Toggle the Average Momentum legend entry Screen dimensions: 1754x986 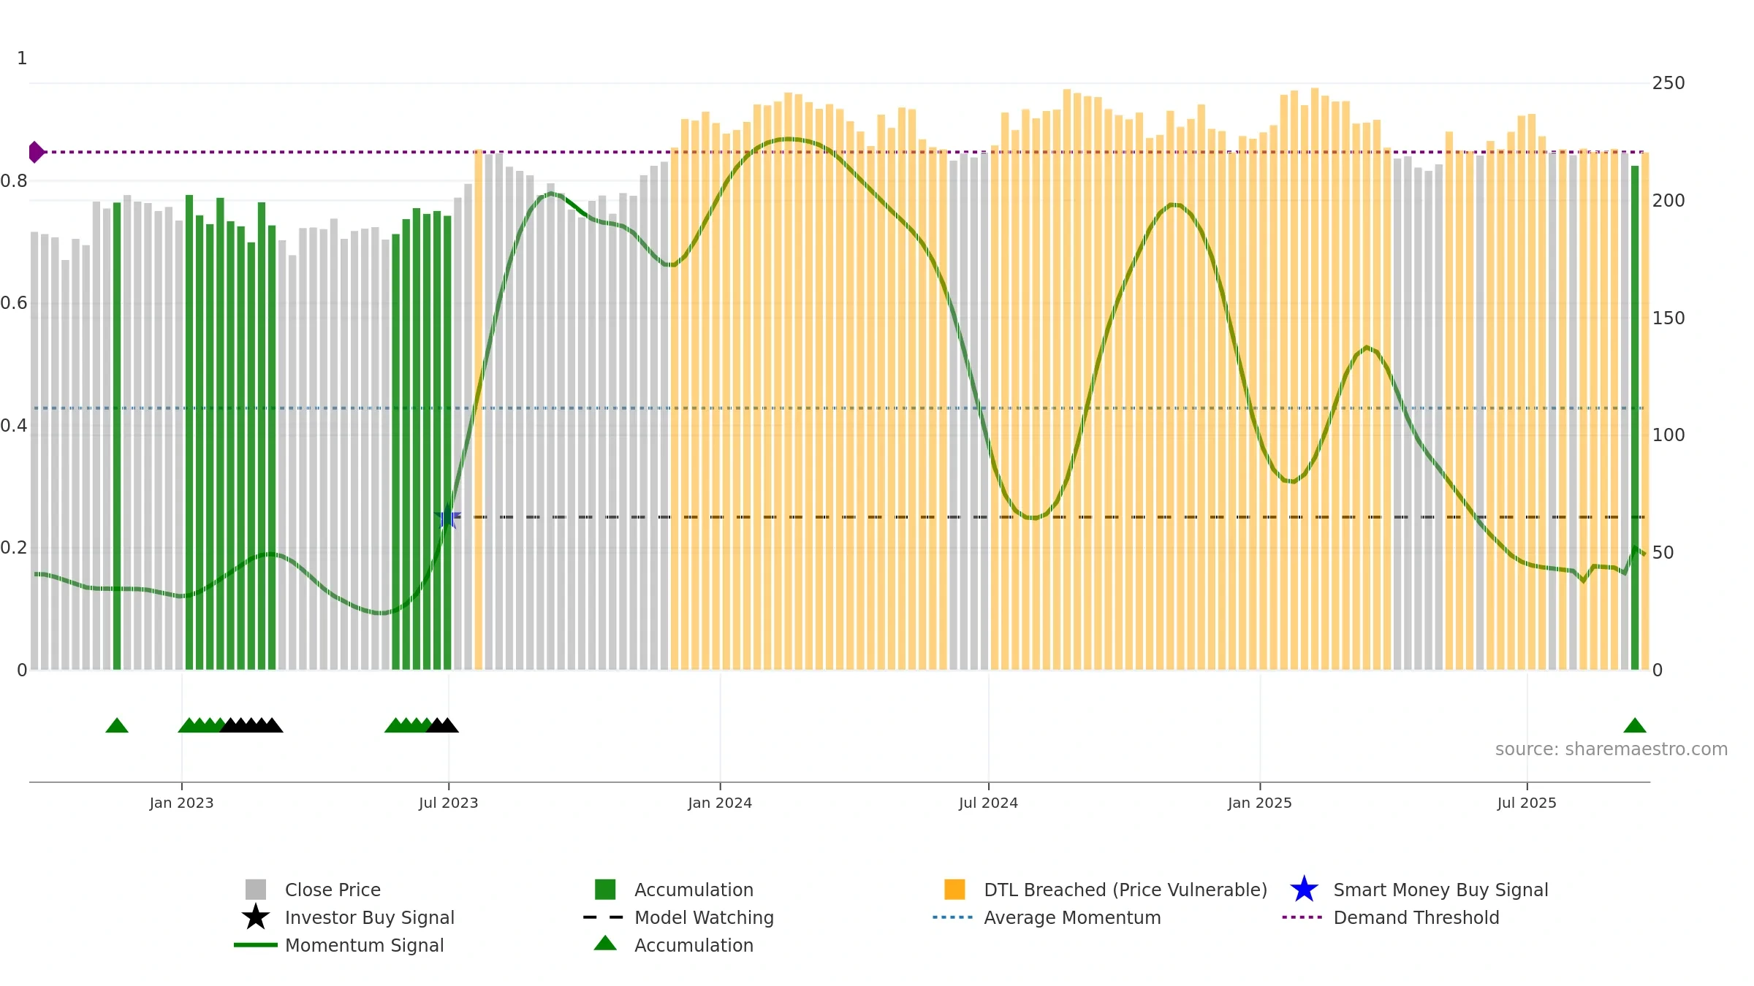coord(1071,917)
